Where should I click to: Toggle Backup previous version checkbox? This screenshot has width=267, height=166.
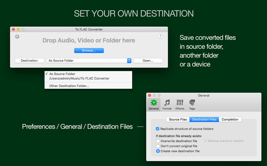coord(206,141)
